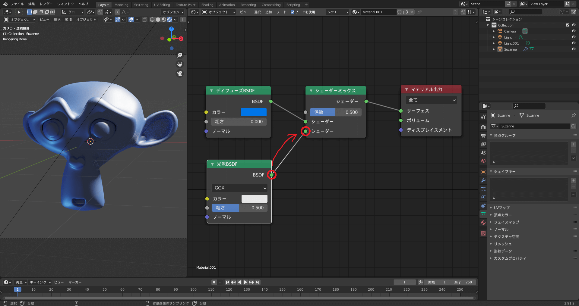Open the node editor ノード menu
The width and height of the screenshot is (579, 306).
(x=282, y=12)
